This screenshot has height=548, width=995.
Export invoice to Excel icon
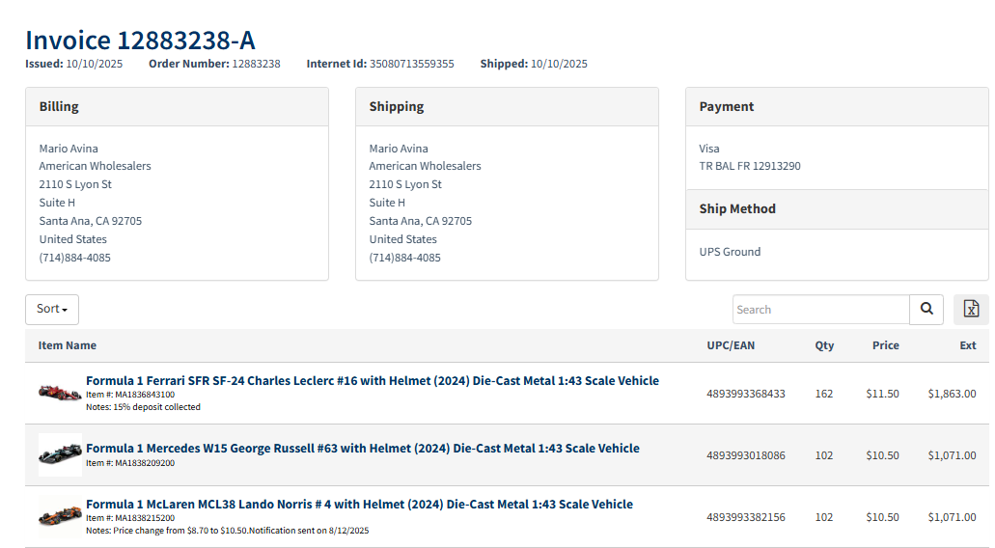click(971, 310)
